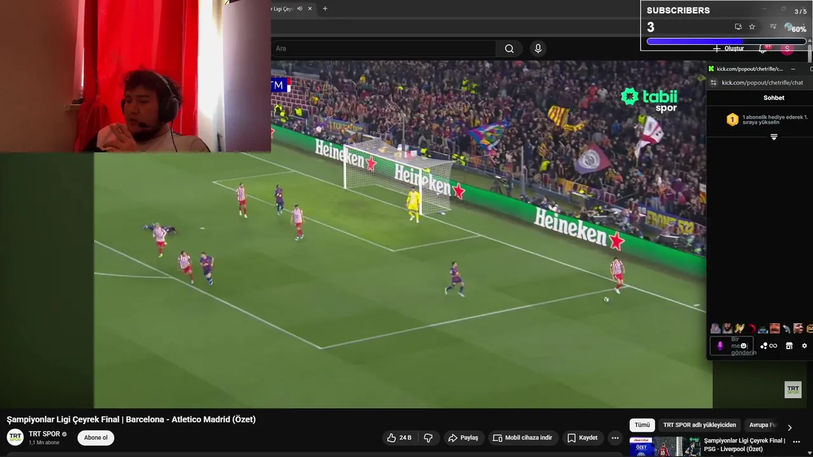813x457 pixels.
Task: Open PSG - Liverpool (Özet) recommended thumbnail
Action: pos(664,447)
